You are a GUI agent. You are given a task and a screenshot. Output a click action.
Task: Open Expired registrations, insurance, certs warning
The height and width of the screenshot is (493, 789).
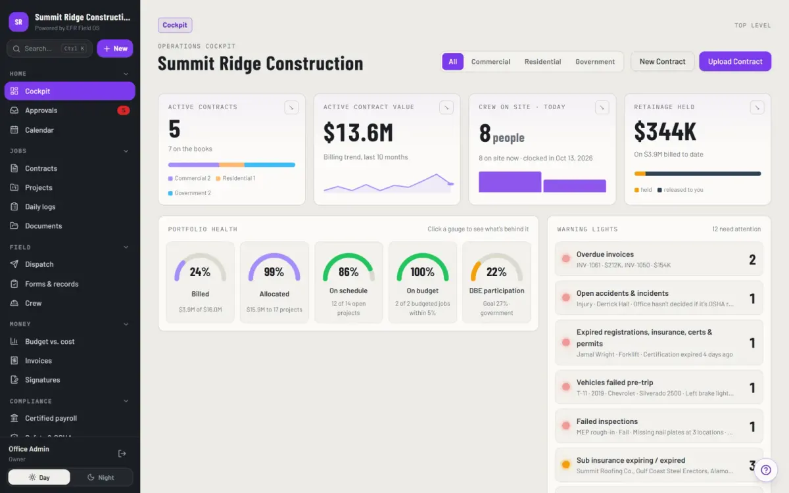point(659,342)
